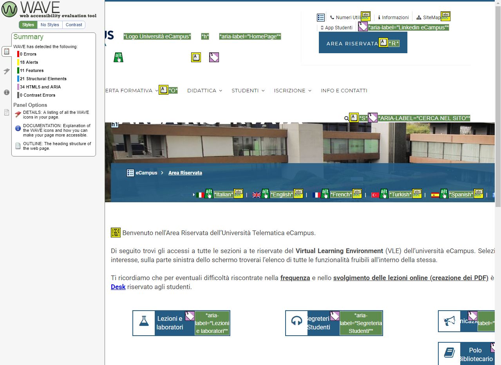Click the alt icon beside the Italian flag
This screenshot has width=501, height=365.
click(x=209, y=194)
